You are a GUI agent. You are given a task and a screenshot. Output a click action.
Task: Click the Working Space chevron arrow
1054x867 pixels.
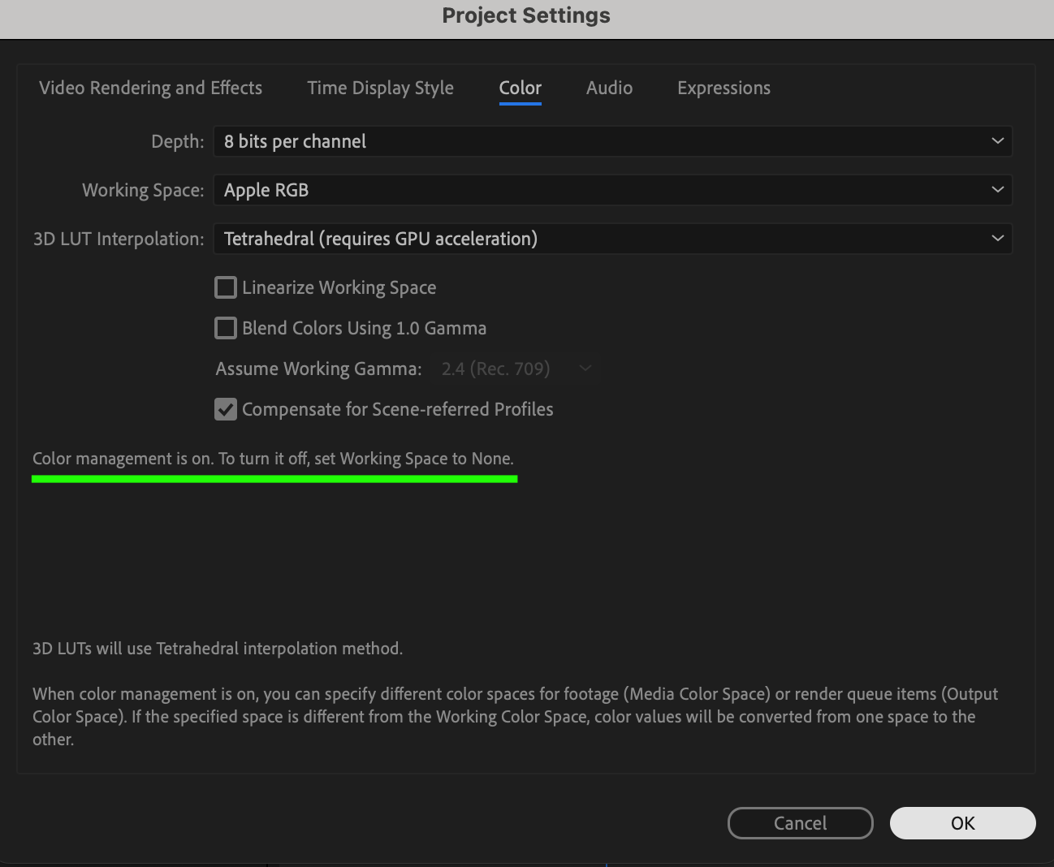[x=997, y=190]
